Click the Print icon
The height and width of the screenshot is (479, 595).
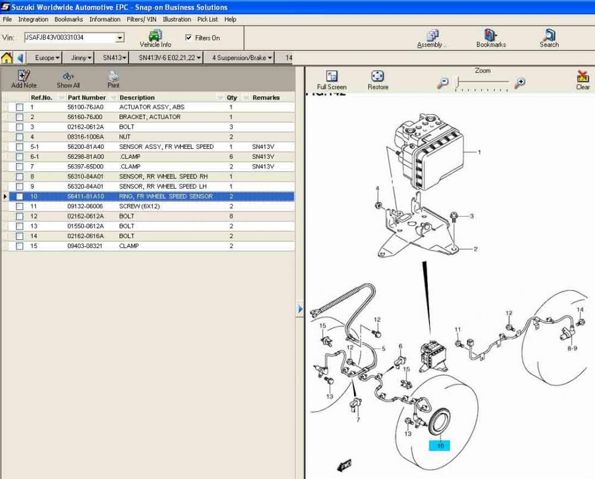[x=113, y=76]
